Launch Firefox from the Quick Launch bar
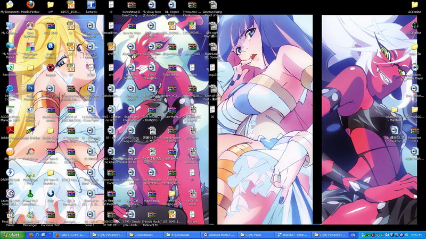This screenshot has width=426, height=239. pos(31,235)
